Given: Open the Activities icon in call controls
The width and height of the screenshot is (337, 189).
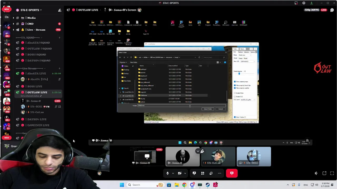Looking at the screenshot, I should coord(203,173).
